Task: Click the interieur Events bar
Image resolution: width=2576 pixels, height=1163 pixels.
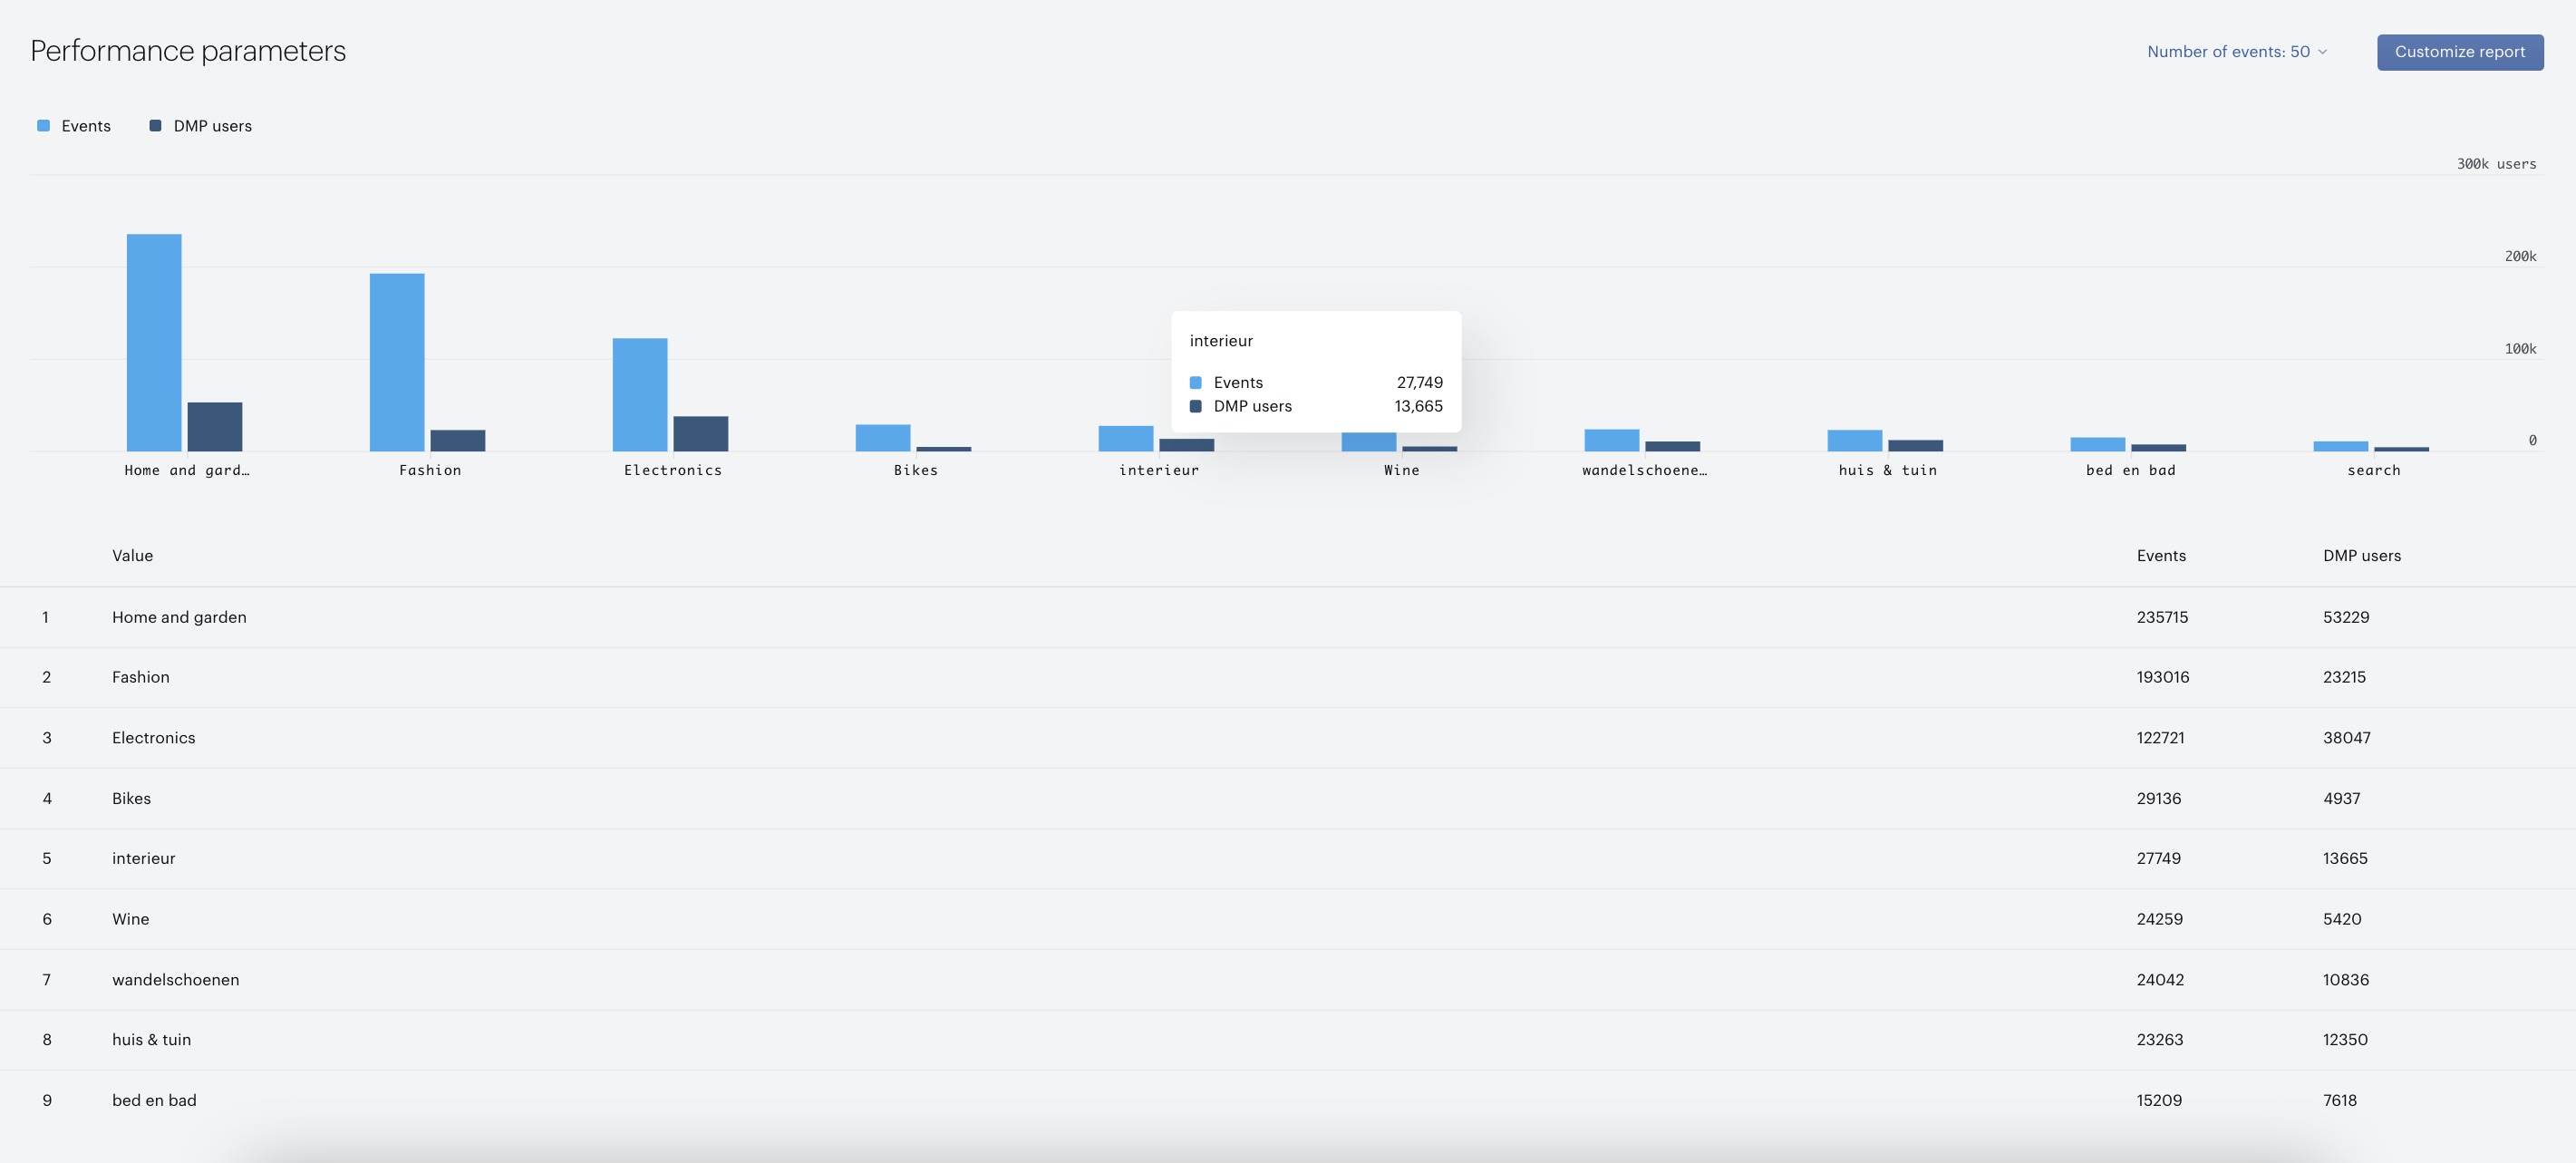Action: point(1126,439)
